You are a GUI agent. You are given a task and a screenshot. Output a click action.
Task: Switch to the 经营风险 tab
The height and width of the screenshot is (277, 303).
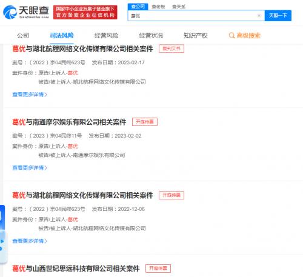pos(106,36)
